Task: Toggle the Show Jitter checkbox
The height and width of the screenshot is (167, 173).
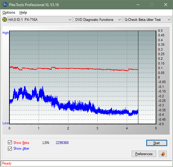Action: [x=10, y=149]
